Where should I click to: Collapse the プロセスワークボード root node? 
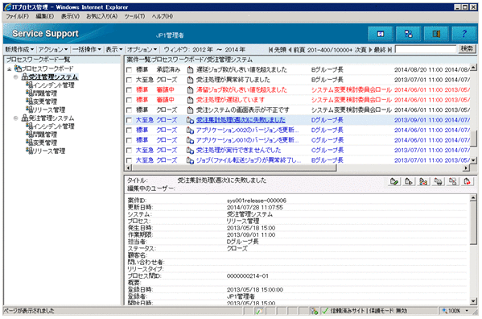tap(10, 69)
